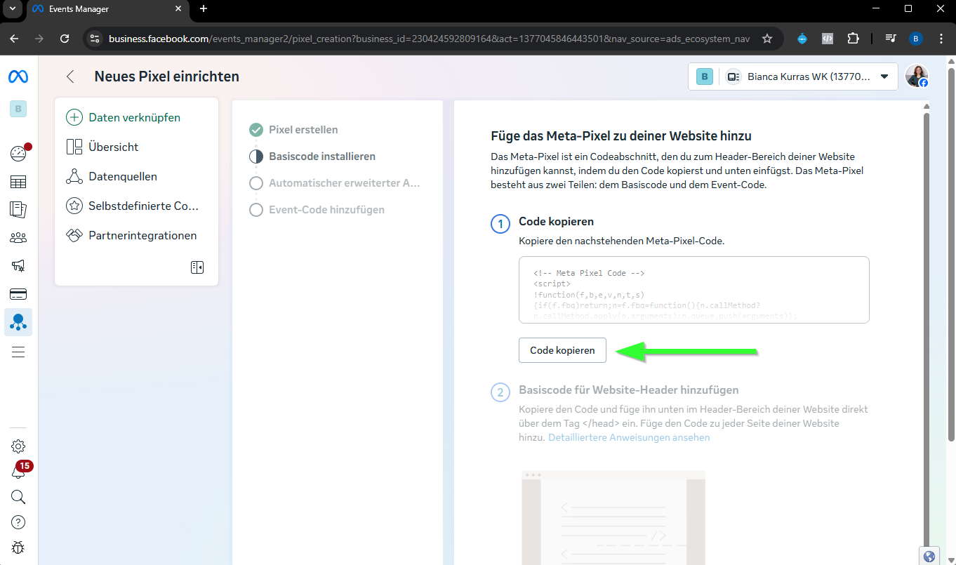The width and height of the screenshot is (956, 565).
Task: Click the Code kopieren button
Action: click(562, 350)
